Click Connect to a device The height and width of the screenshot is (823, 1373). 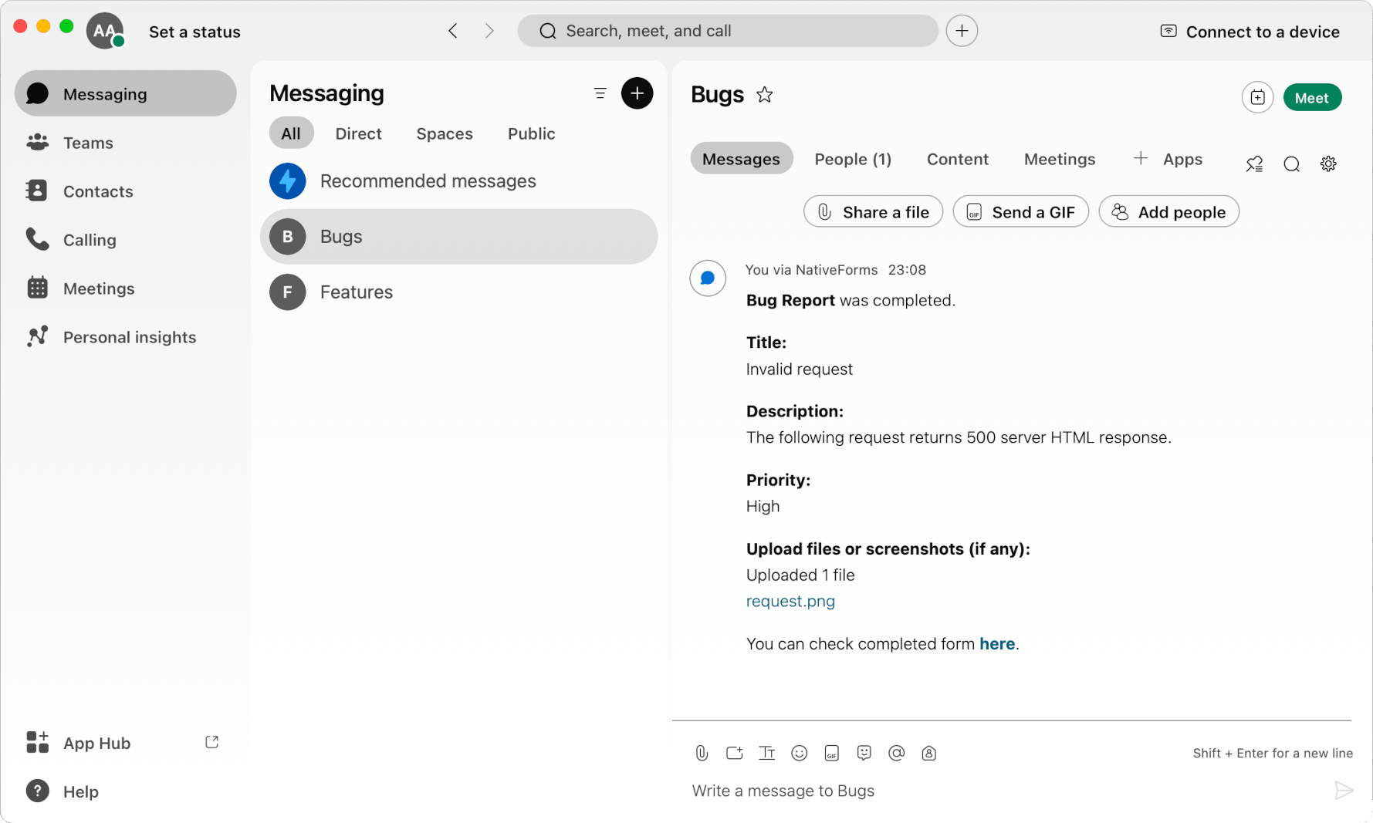(x=1250, y=32)
